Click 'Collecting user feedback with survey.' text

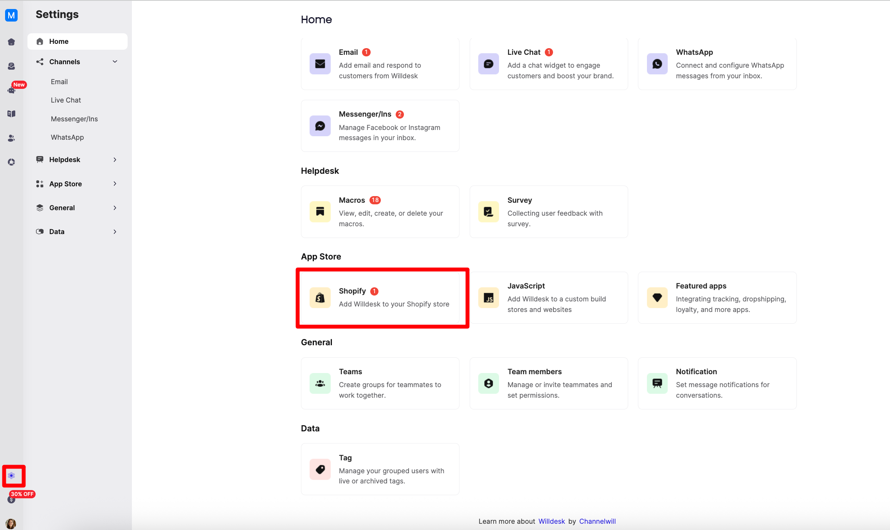555,218
